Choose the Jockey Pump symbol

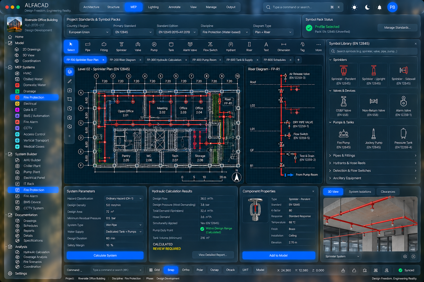tap(373, 139)
